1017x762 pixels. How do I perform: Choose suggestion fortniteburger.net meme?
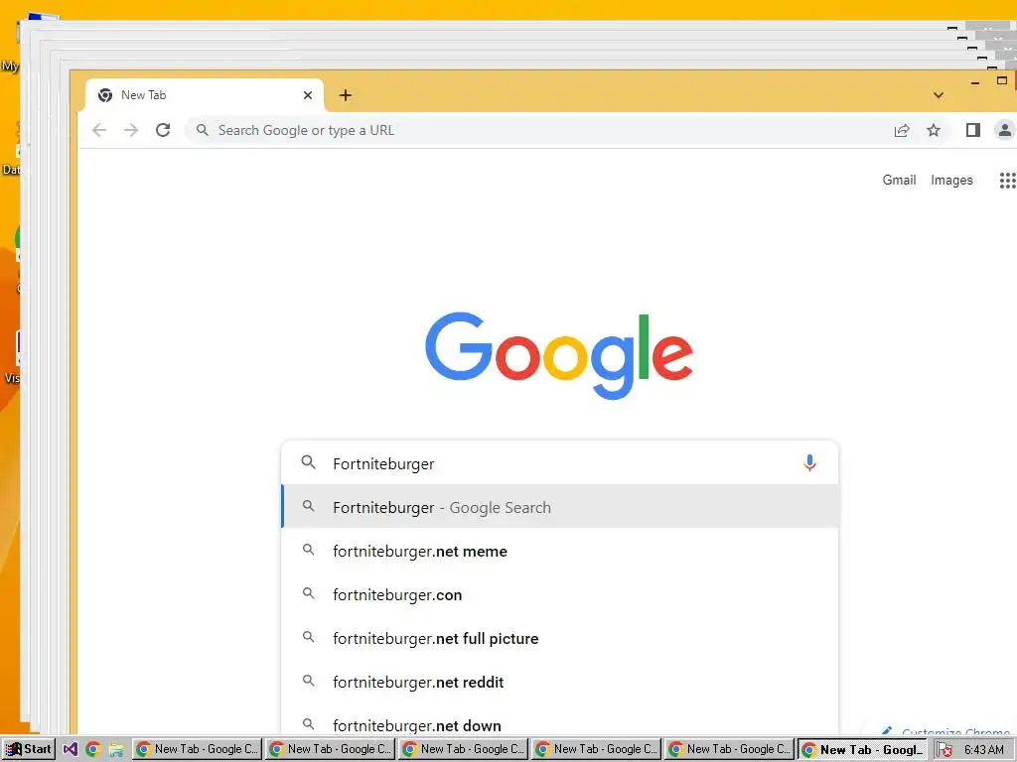pyautogui.click(x=560, y=551)
